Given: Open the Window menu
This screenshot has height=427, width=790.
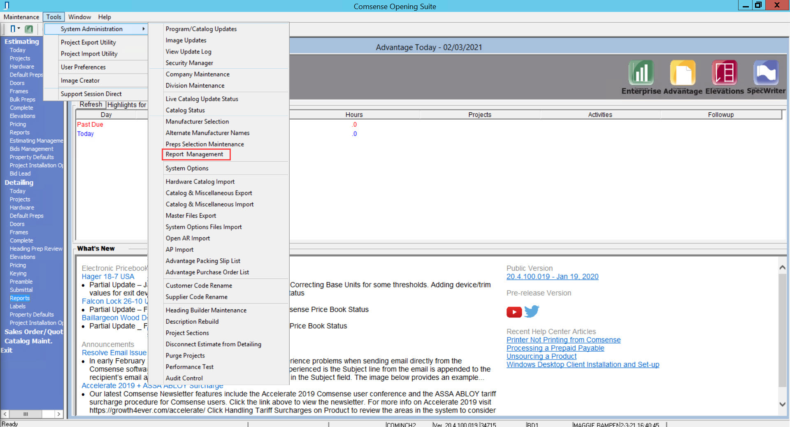Looking at the screenshot, I should (x=79, y=17).
